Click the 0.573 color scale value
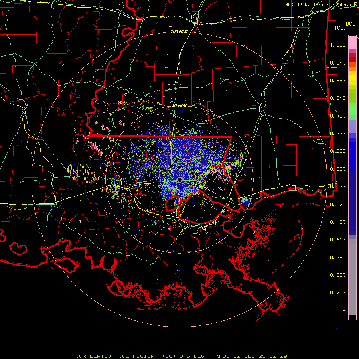The width and height of the screenshot is (359, 359). click(338, 187)
